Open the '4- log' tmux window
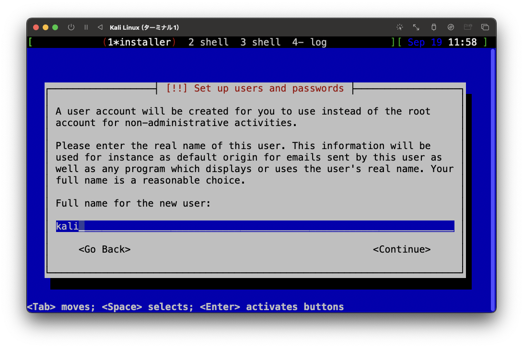The width and height of the screenshot is (523, 348). tap(310, 42)
